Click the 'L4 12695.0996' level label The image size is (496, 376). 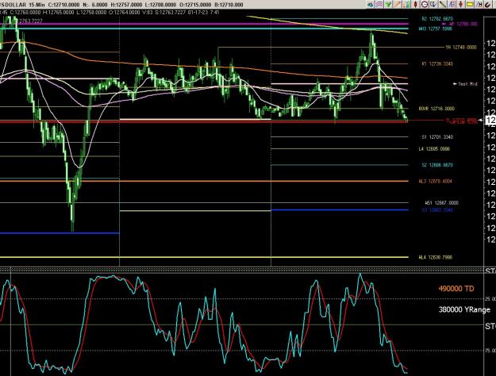click(434, 149)
